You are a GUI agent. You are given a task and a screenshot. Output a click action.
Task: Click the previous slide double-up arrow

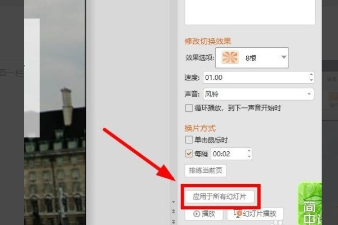174,211
